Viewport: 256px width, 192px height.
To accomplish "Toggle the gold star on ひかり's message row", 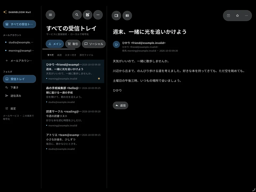I will (99, 78).
